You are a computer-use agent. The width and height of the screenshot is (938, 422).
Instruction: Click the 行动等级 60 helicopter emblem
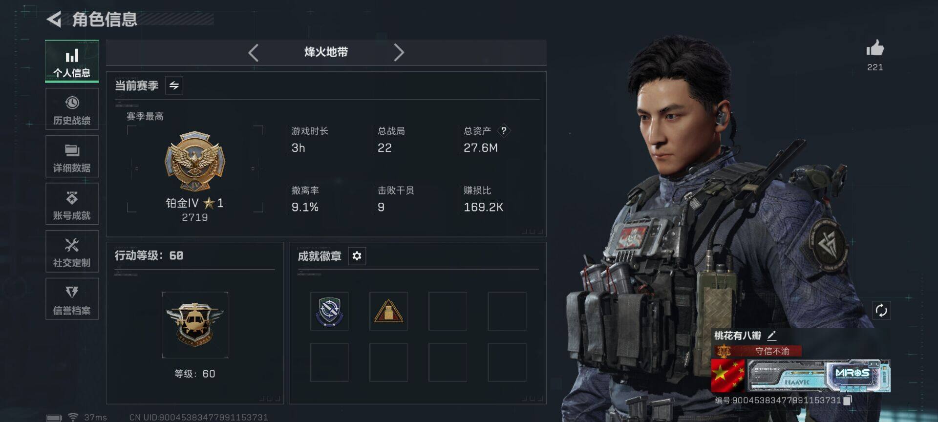(195, 325)
